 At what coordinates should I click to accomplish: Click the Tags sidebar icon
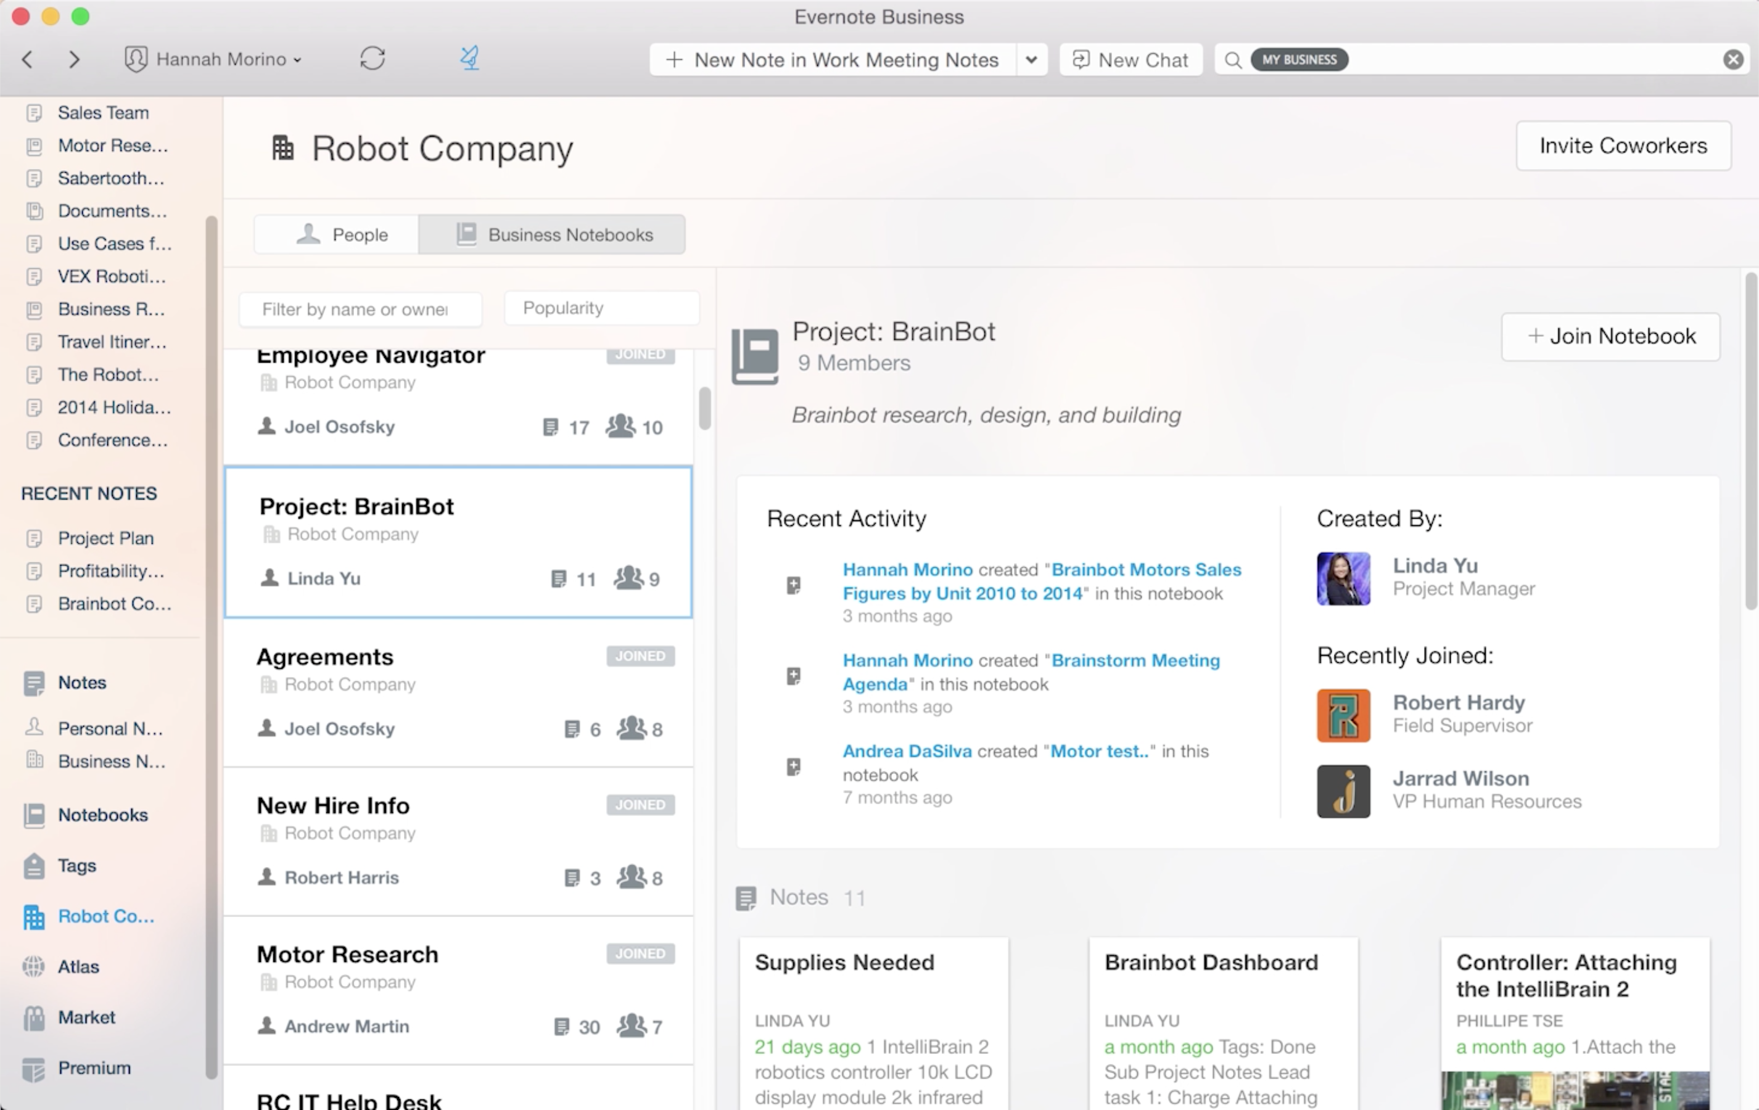(x=35, y=865)
